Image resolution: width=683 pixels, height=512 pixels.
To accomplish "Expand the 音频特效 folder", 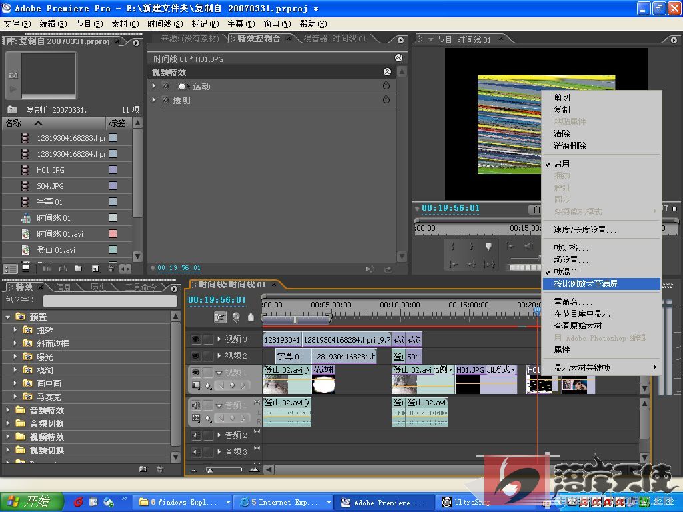I will pos(8,410).
